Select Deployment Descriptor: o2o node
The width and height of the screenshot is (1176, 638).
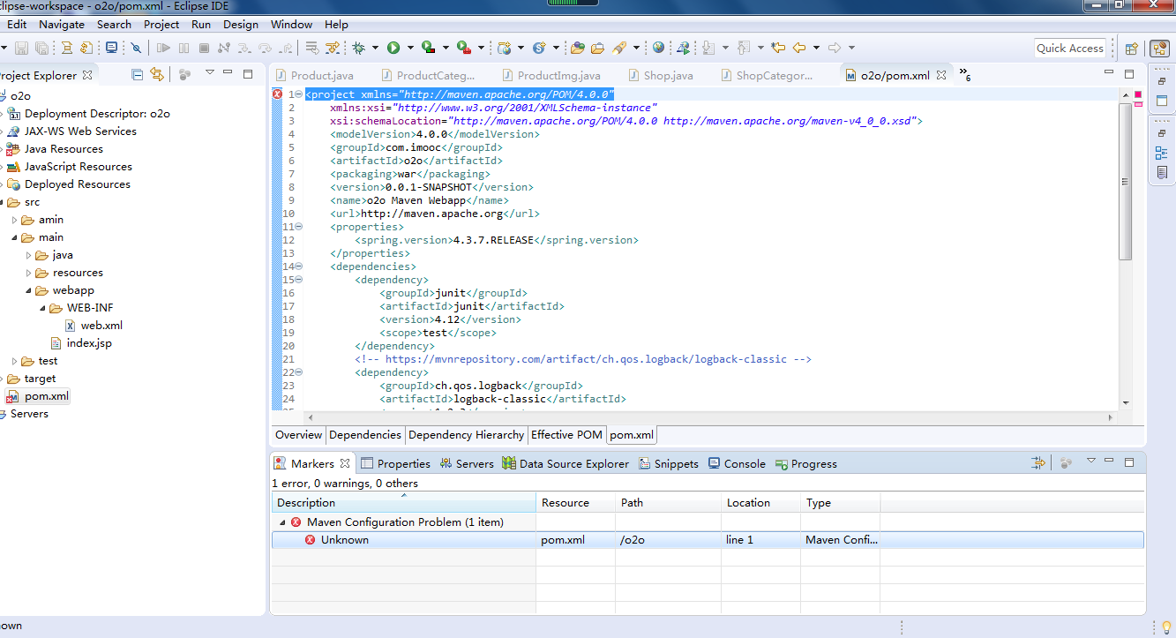[88, 114]
